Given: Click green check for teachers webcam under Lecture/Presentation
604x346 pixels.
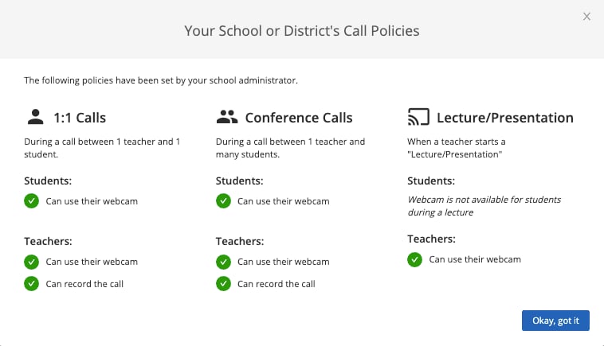Looking at the screenshot, I should 415,259.
